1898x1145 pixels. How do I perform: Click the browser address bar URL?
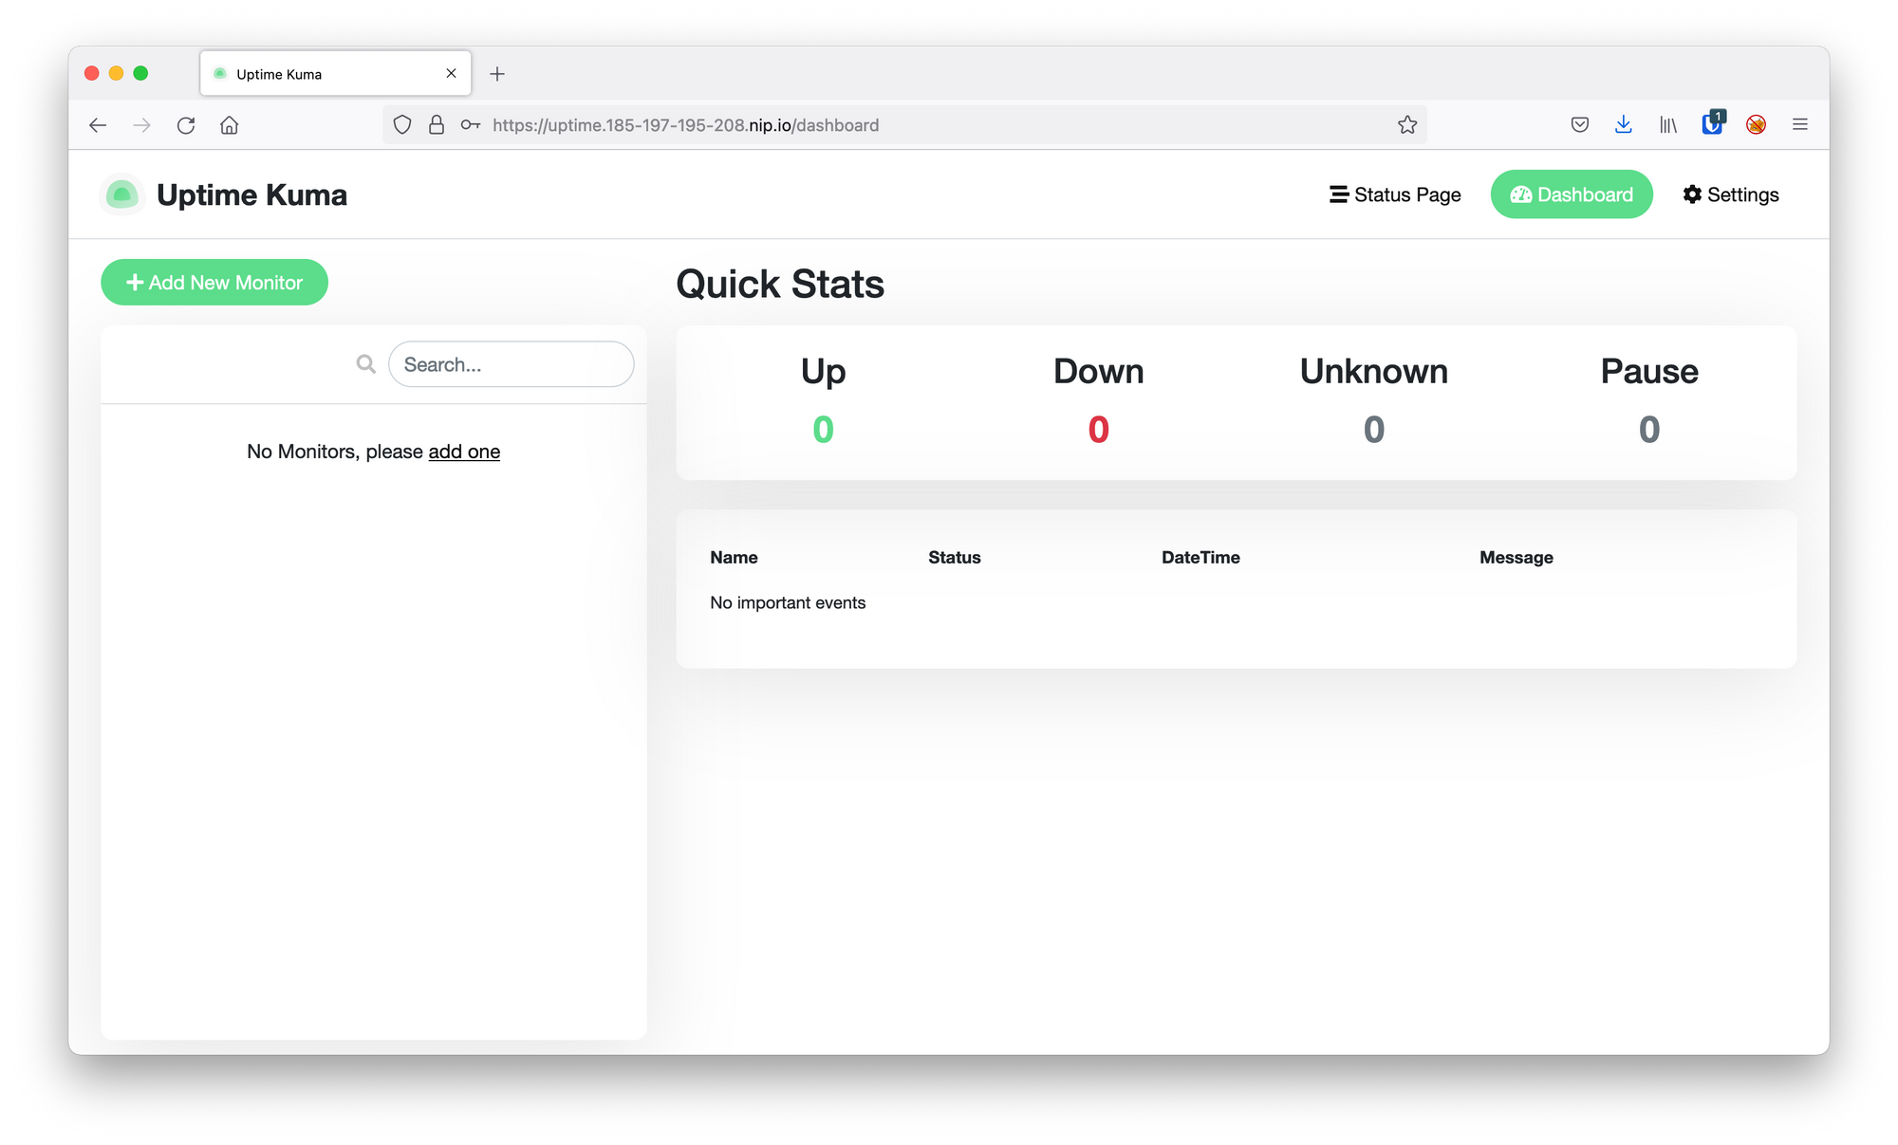pyautogui.click(x=685, y=125)
